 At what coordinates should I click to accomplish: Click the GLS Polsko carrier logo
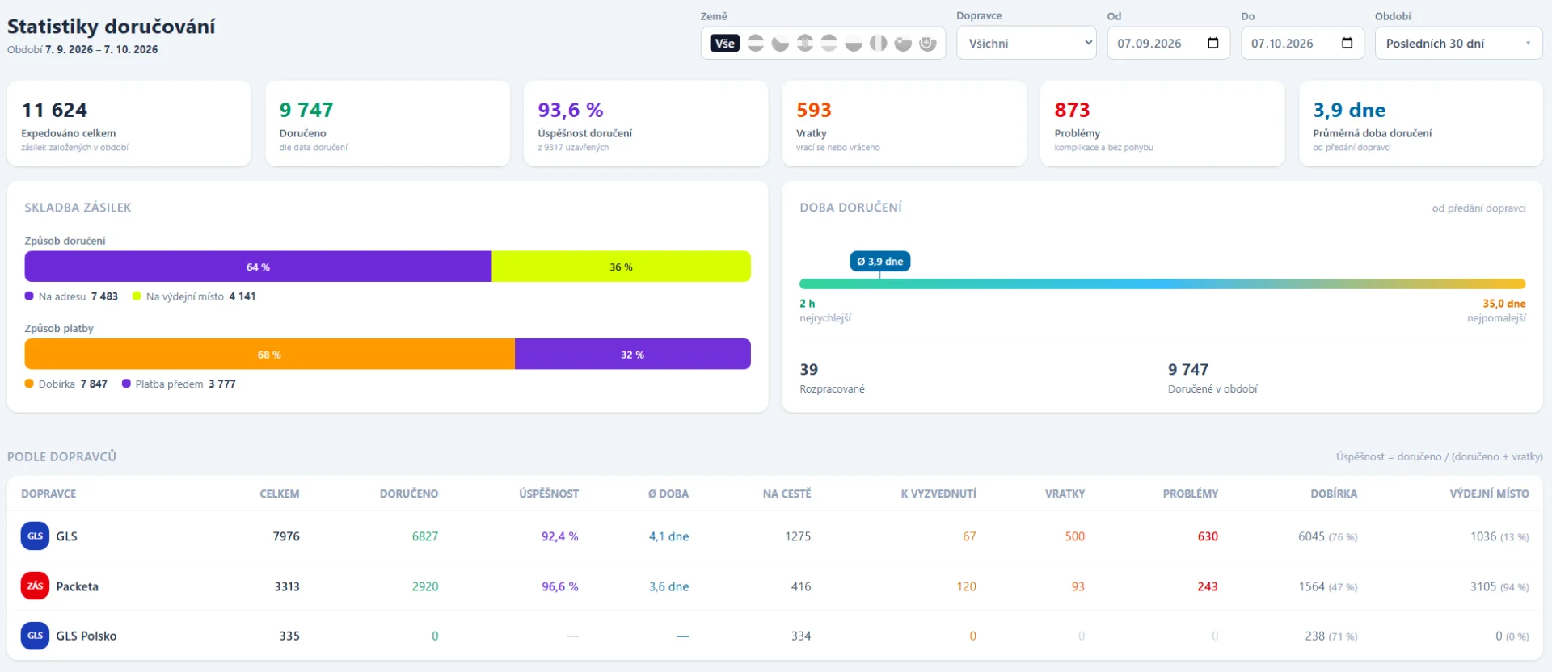click(35, 636)
